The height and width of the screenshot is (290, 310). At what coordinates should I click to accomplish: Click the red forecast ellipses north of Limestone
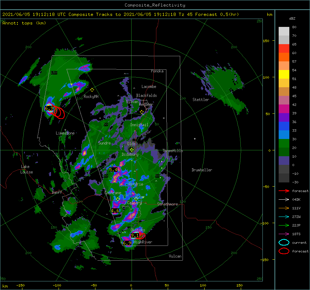click(59, 112)
